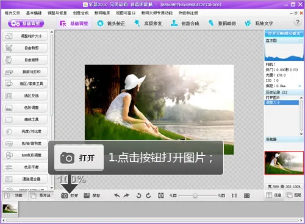Open the 色彩平衡 color balance tool
This screenshot has height=224, width=305.
(x=26, y=167)
